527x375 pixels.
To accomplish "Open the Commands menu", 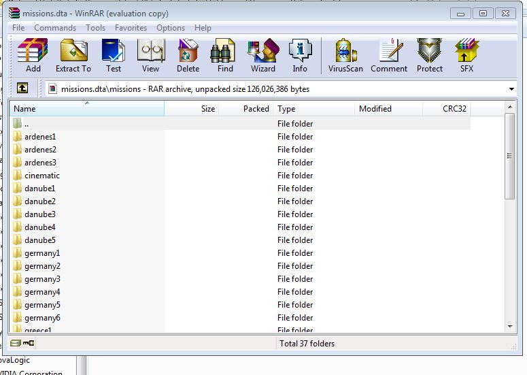I will click(55, 28).
